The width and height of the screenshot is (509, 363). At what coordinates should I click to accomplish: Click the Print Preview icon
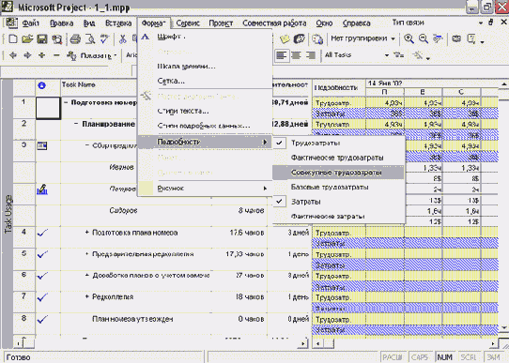coord(90,39)
